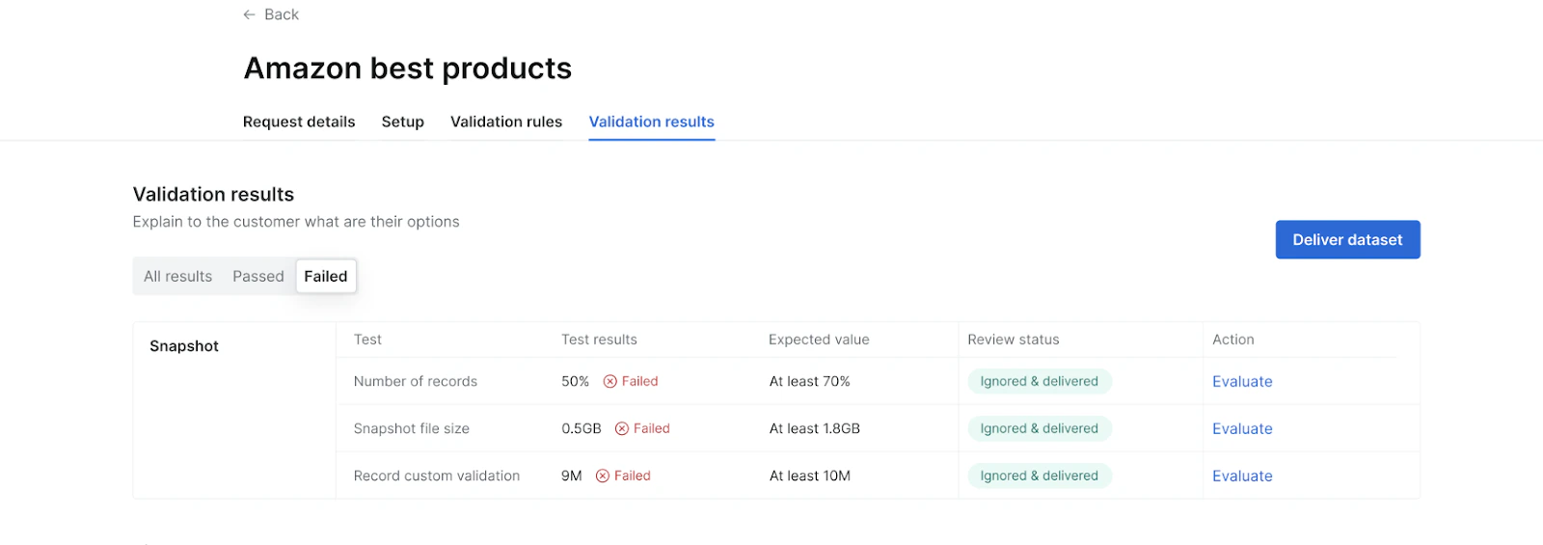This screenshot has width=1543, height=545.
Task: Click the Amazon best products page title
Action: click(408, 68)
